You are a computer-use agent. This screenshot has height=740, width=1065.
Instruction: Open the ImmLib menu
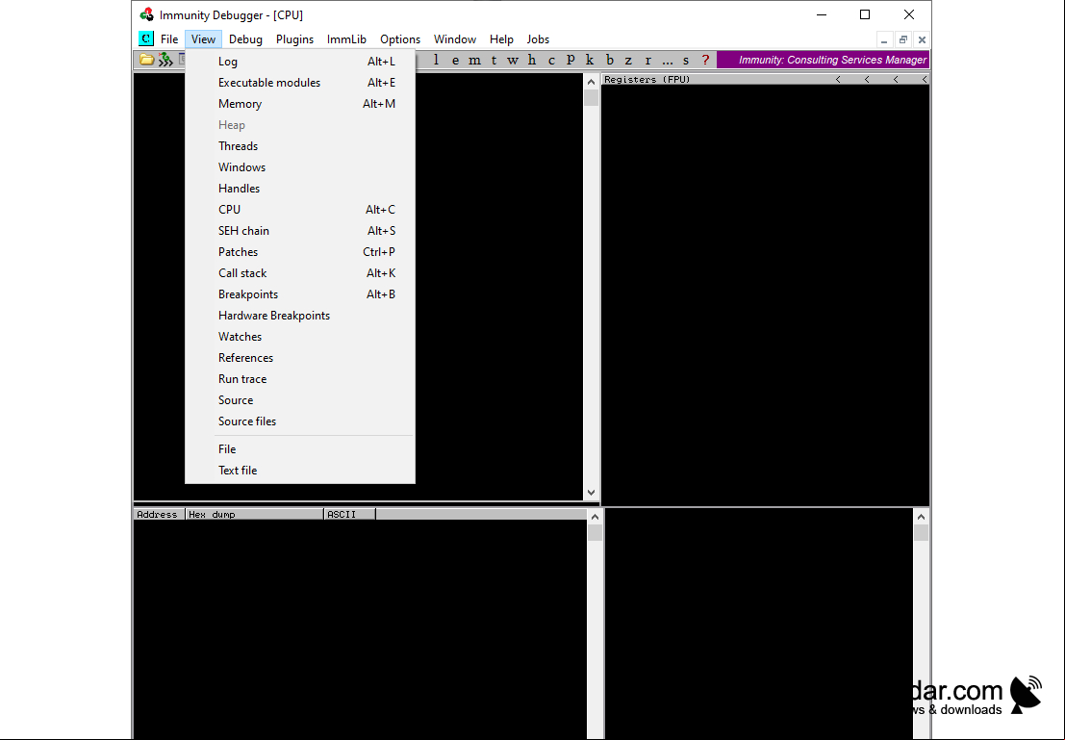(x=346, y=39)
